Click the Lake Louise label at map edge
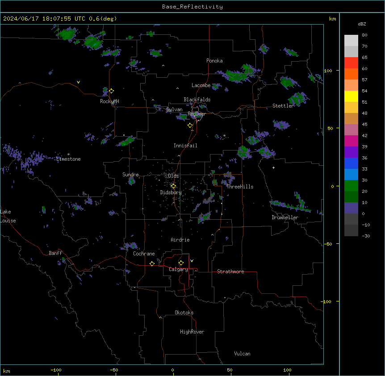This screenshot has height=376, width=385. pos(8,216)
